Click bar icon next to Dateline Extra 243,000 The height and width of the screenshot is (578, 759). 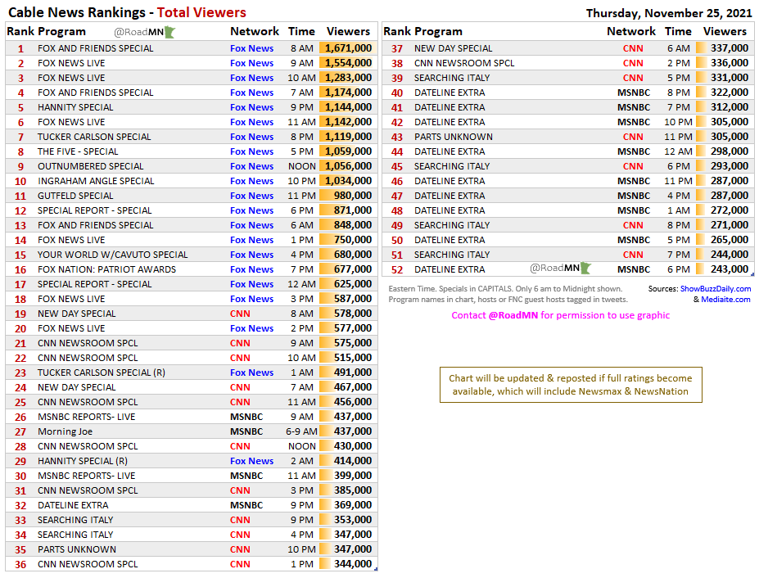click(x=700, y=269)
